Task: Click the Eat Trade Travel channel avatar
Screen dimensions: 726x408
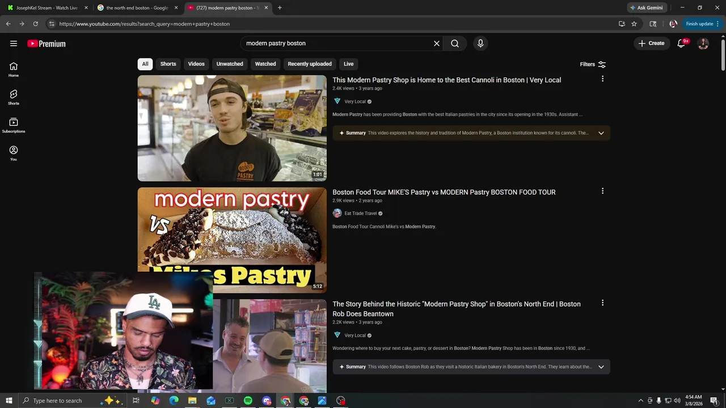Action: (x=337, y=213)
